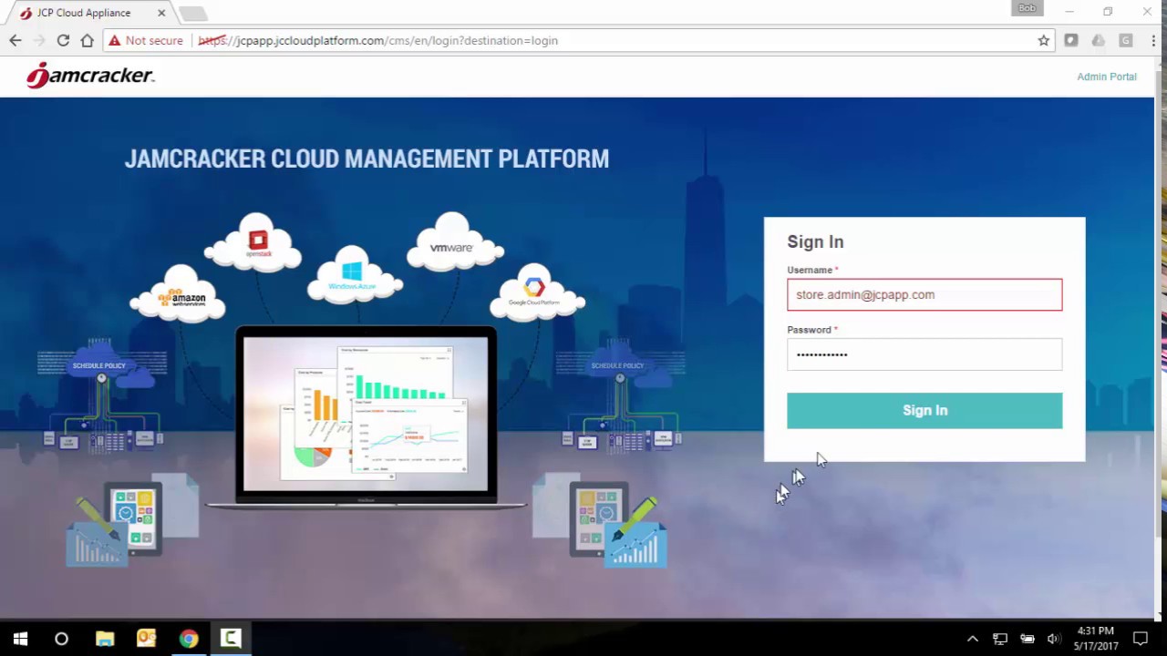Viewport: 1167px width, 656px height.
Task: Reload the page with the refresh icon
Action: (x=63, y=40)
